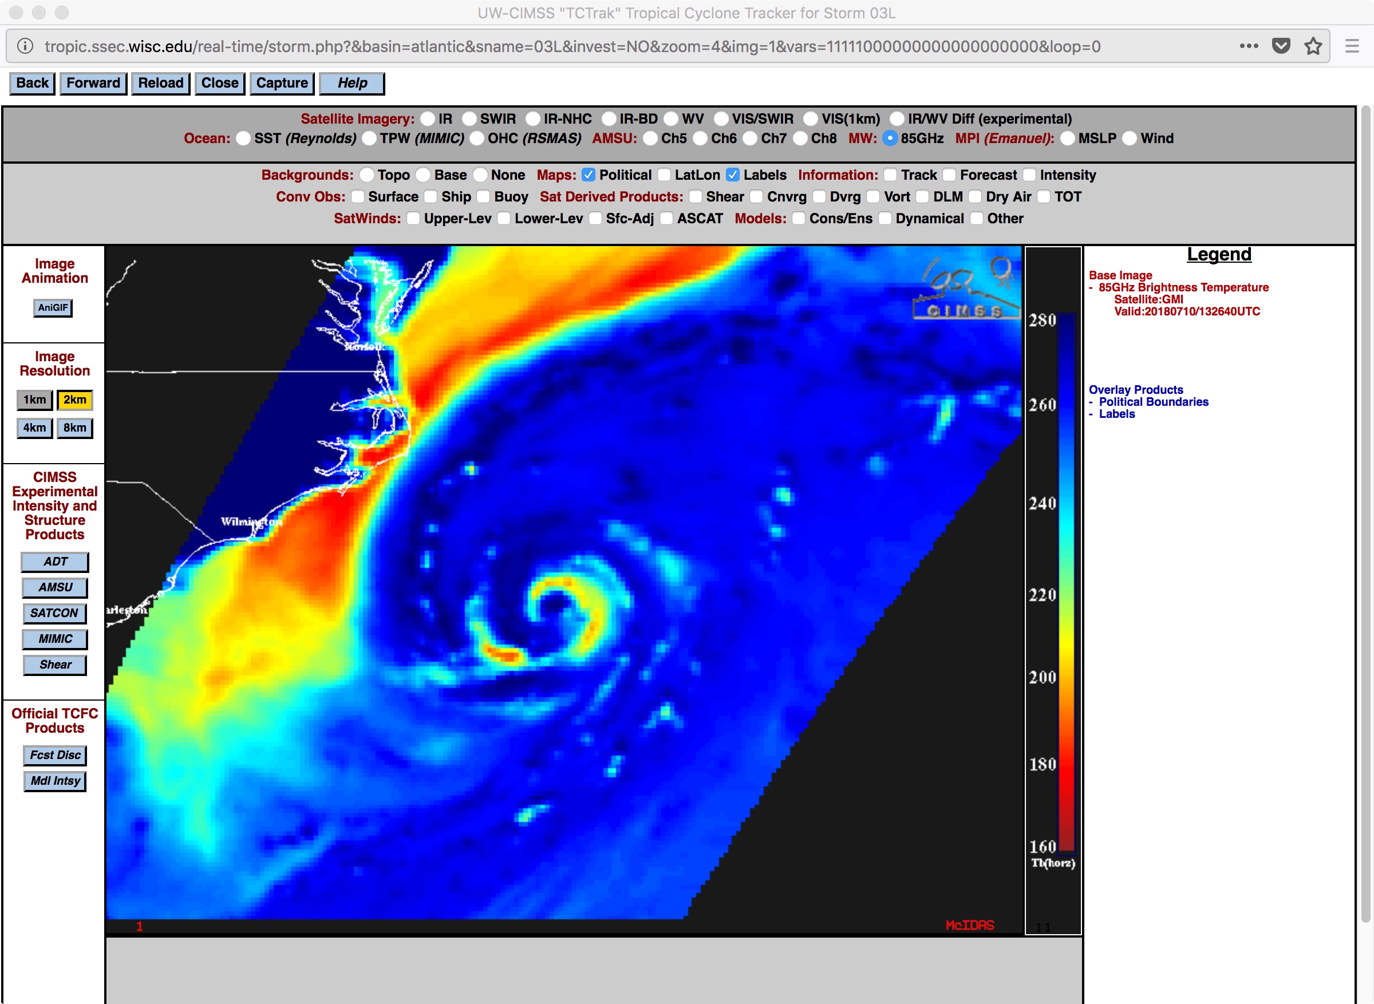Select VIS(1km) imagery
The image size is (1374, 1004).
(811, 118)
